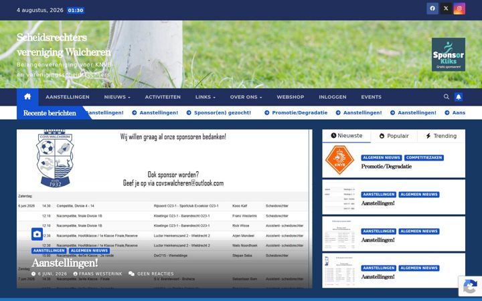The width and height of the screenshot is (482, 301).
Task: Open the Activiteiten menu item
Action: (163, 97)
